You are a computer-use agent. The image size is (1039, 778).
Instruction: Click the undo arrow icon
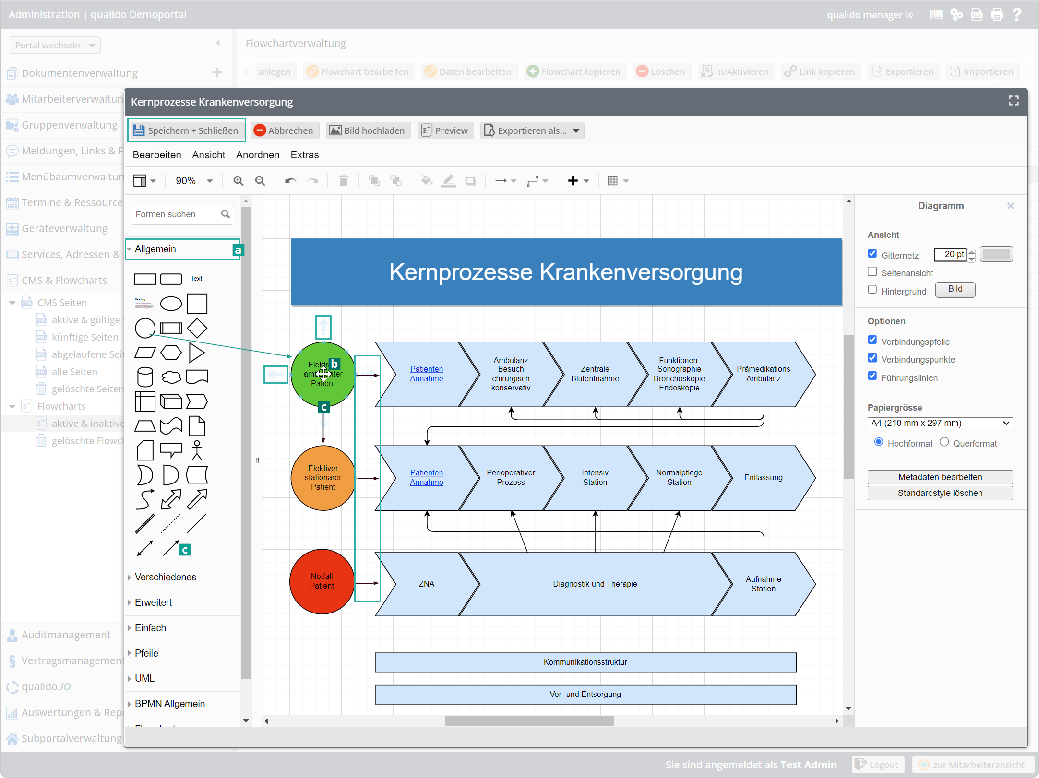point(290,181)
